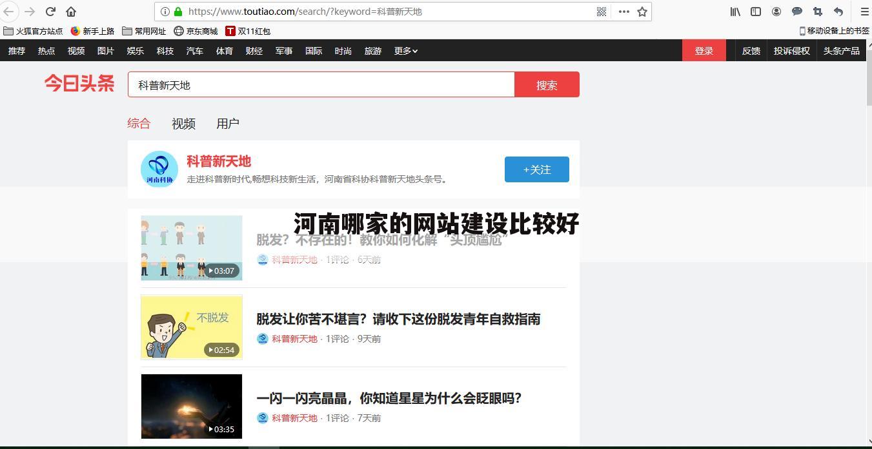The width and height of the screenshot is (872, 449).
Task: Click the 投诉侵权 link
Action: pyautogui.click(x=792, y=51)
